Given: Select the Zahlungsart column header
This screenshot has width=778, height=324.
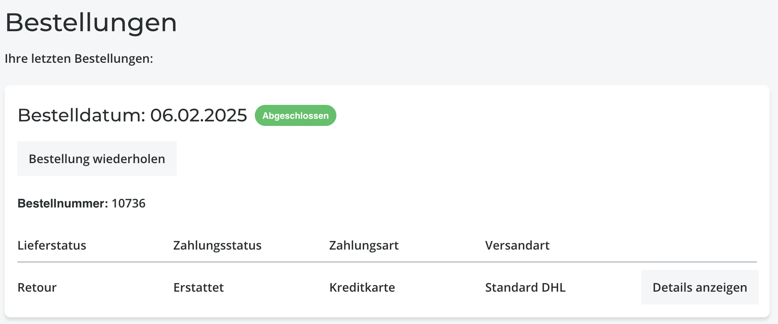Looking at the screenshot, I should click(x=364, y=245).
